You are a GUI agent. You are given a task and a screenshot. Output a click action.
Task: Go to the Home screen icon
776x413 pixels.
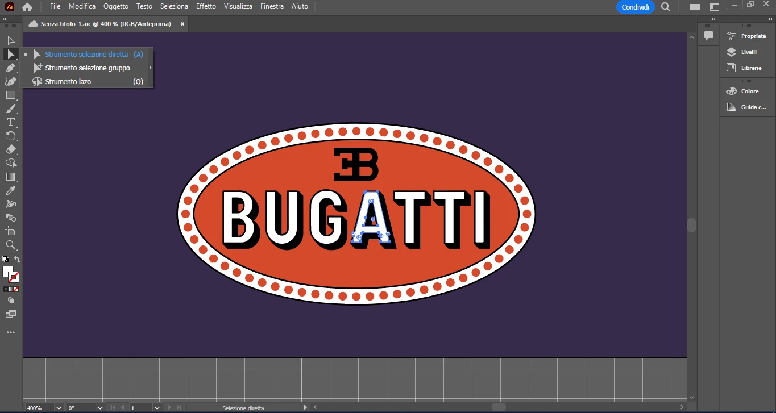tap(27, 7)
